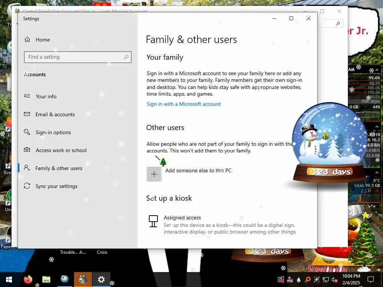The height and width of the screenshot is (287, 383).
Task: Go to Settings Home
Action: point(37,40)
